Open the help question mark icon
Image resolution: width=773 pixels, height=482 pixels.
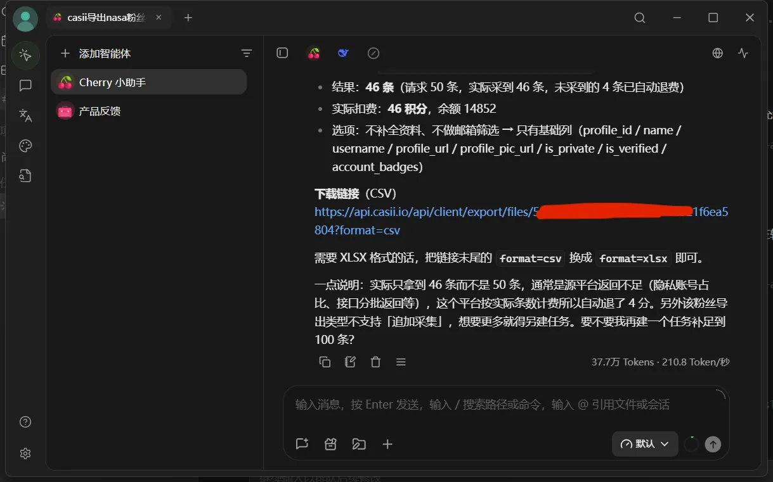coord(25,422)
